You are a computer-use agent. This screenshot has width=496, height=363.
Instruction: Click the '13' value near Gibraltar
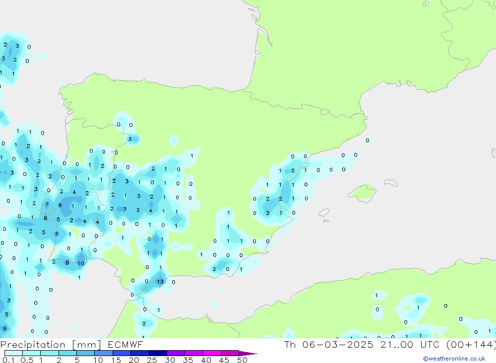pyautogui.click(x=160, y=282)
